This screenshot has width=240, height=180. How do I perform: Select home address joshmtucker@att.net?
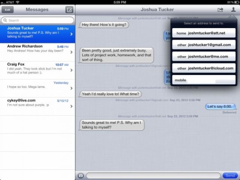click(x=204, y=33)
